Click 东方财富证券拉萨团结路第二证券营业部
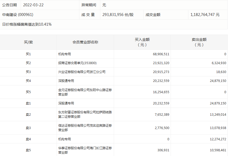This screenshot has width=228, height=156. 85,114
